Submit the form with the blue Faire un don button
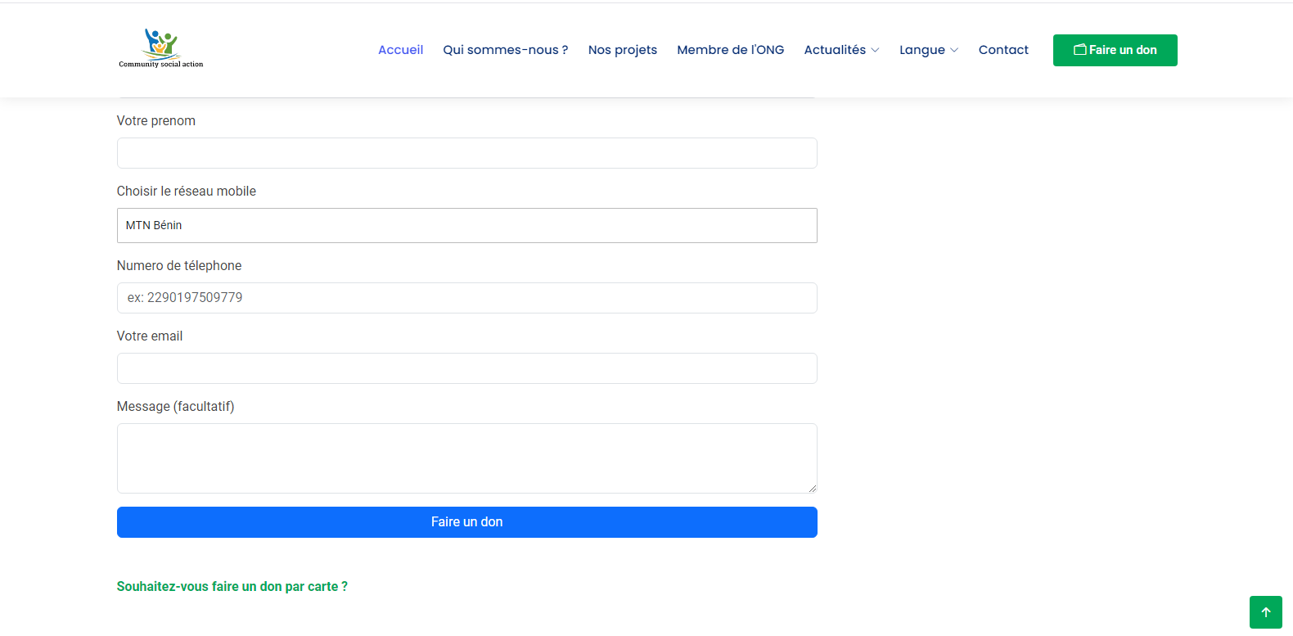Screen dimensions: 1293x636 (466, 522)
